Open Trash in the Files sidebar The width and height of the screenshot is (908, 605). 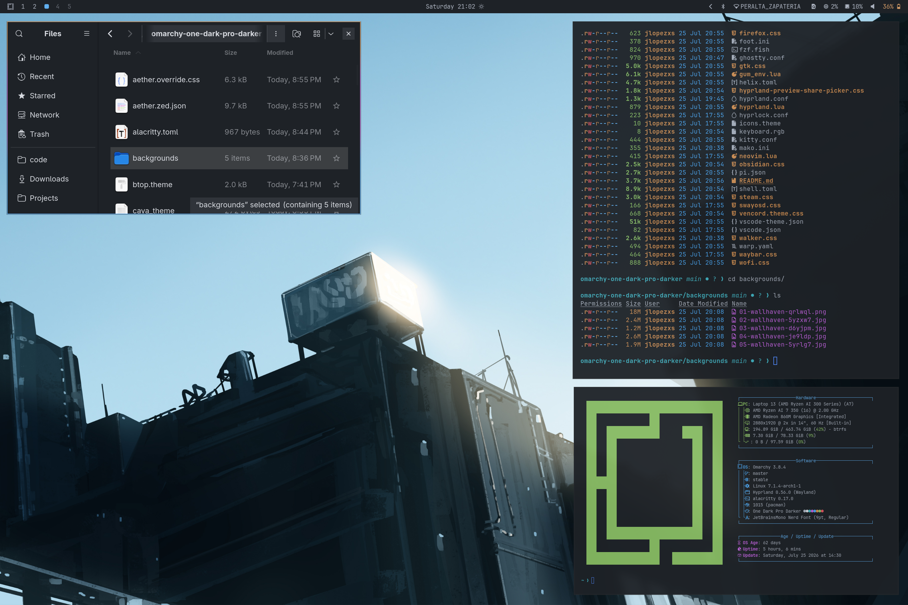pyautogui.click(x=53, y=134)
